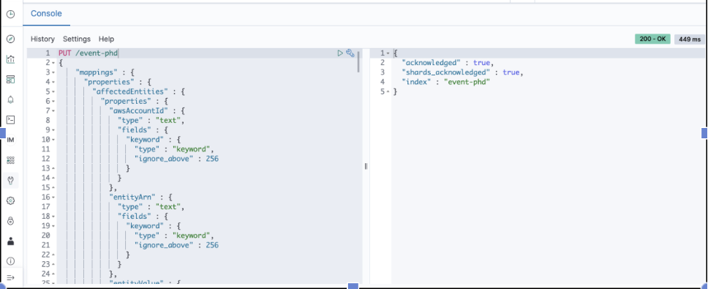The height and width of the screenshot is (289, 708).
Task: Open the dotted grid icon in sidebar
Action: [x=10, y=160]
